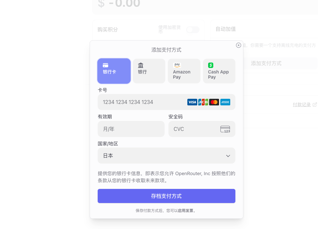Click the Mastercard logo icon
The width and height of the screenshot is (318, 229).
[214, 102]
